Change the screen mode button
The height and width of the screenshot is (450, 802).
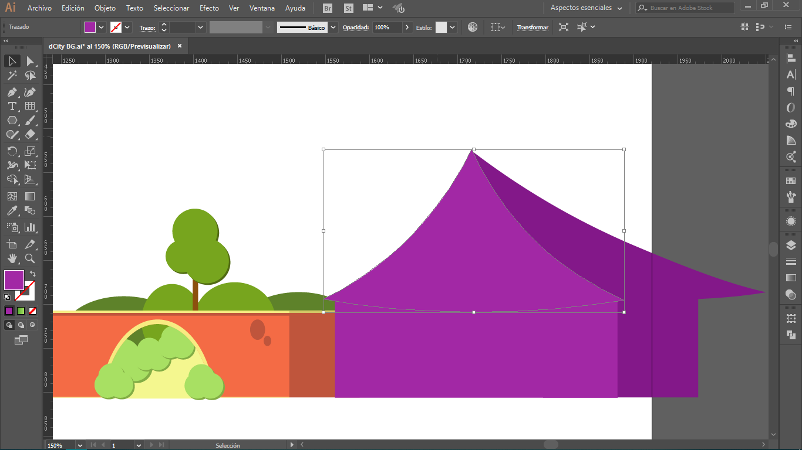click(x=21, y=339)
